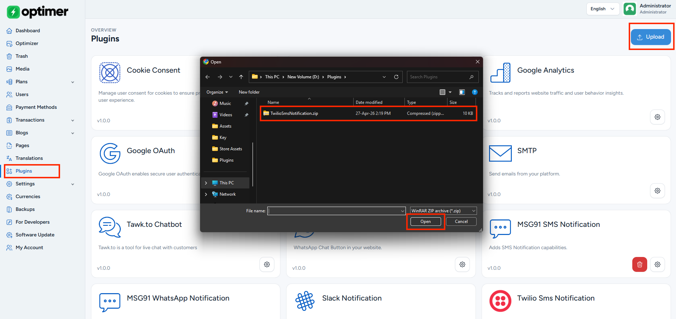This screenshot has width=676, height=319.
Task: Open Google Analytics plugin settings gear
Action: (658, 117)
